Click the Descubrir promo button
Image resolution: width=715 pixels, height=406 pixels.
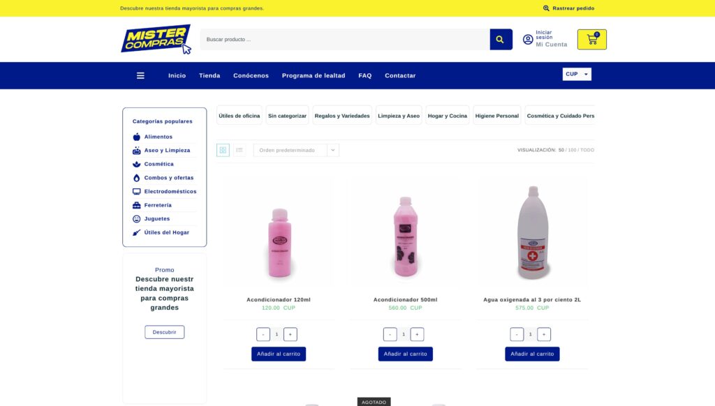pos(165,332)
